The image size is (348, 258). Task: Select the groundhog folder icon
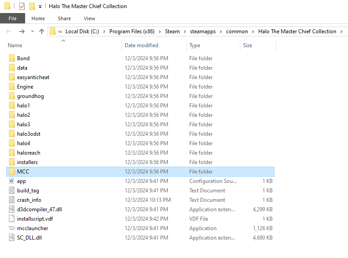tap(12, 96)
